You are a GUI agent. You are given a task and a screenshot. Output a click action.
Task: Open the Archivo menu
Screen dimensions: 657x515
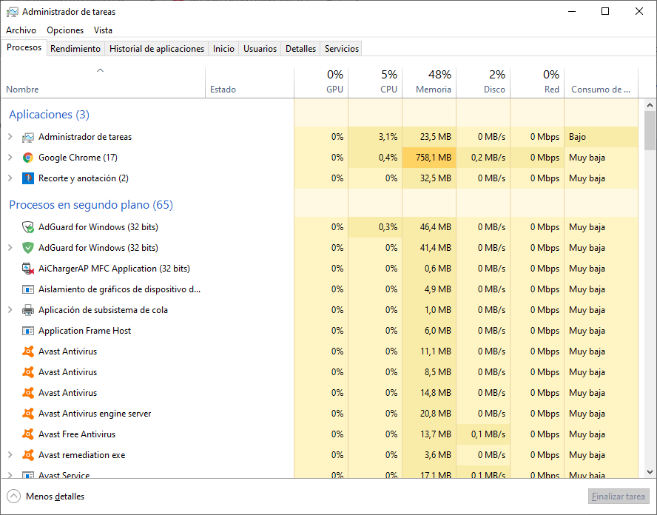click(x=21, y=30)
